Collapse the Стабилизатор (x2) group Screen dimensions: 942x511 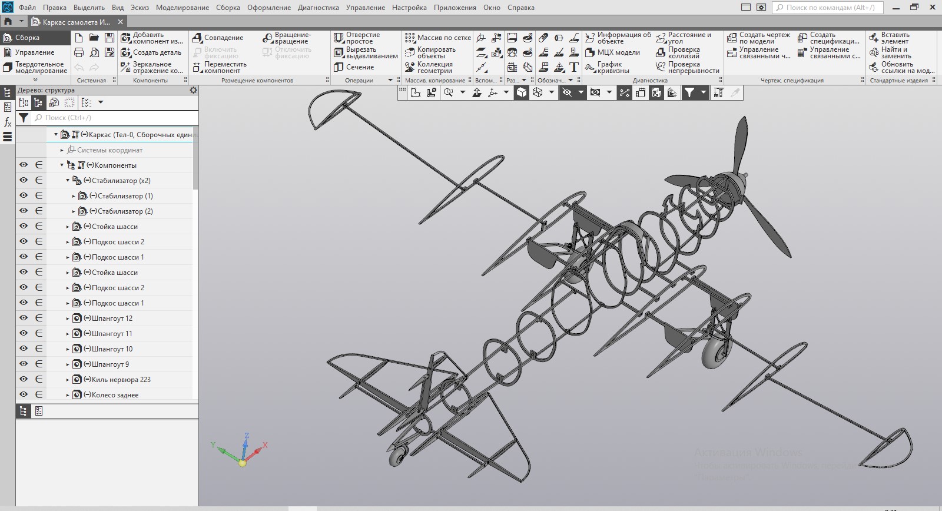coord(68,181)
